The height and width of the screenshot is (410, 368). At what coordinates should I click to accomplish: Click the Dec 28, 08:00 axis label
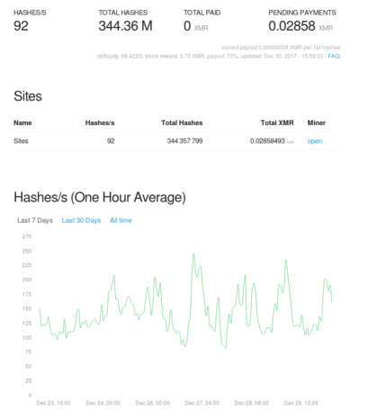pyautogui.click(x=251, y=403)
